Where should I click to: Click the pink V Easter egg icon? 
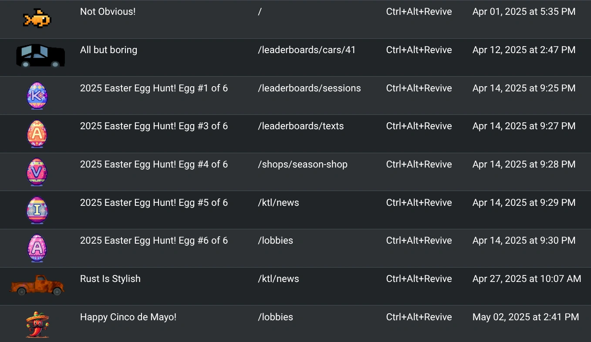(37, 172)
